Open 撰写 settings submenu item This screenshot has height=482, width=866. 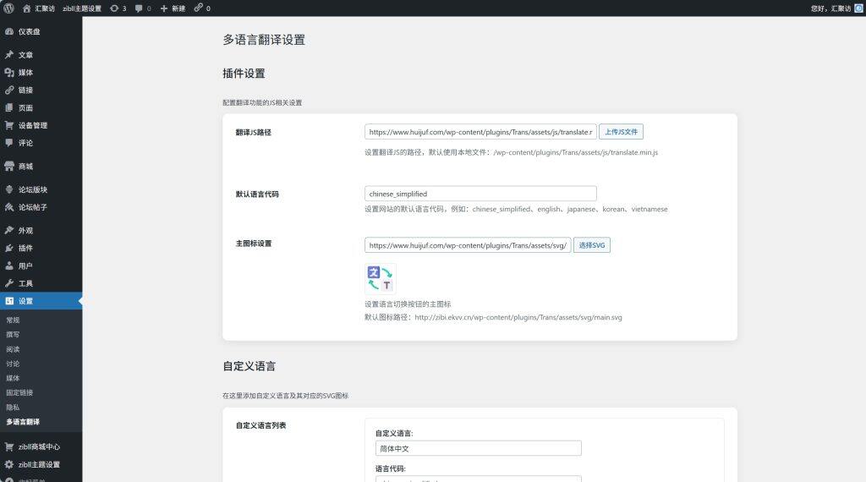(x=13, y=335)
